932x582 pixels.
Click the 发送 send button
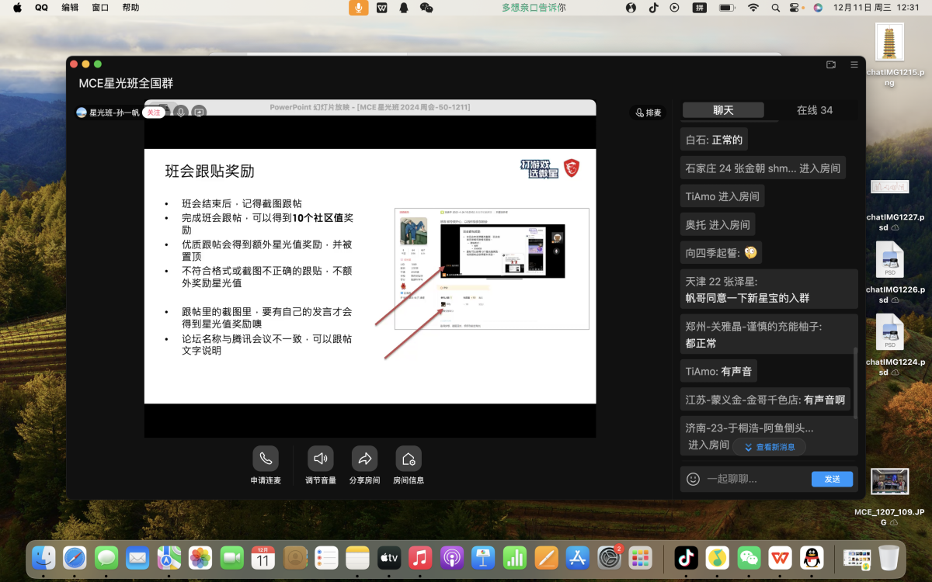click(x=832, y=479)
